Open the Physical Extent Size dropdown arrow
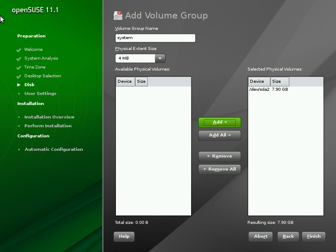The width and height of the screenshot is (336, 252). [x=160, y=58]
